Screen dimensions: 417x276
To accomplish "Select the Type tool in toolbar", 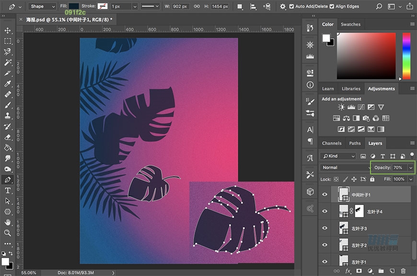I will point(8,191).
